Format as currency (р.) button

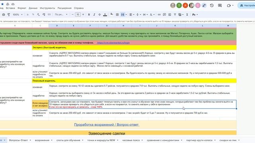(27, 15)
